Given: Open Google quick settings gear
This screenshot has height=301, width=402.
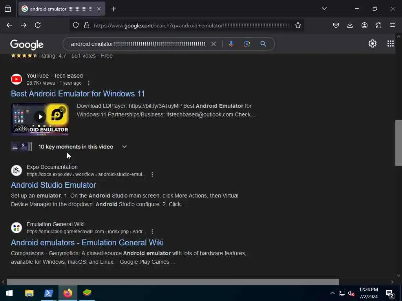Looking at the screenshot, I should pos(372,44).
